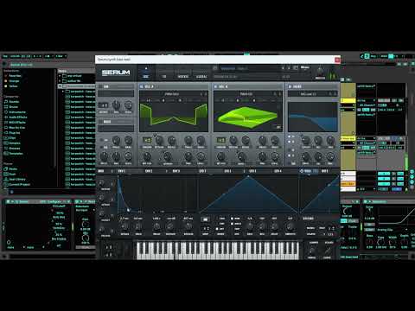
Task: Toggle filter routing for oscillator A
Action: (290, 136)
